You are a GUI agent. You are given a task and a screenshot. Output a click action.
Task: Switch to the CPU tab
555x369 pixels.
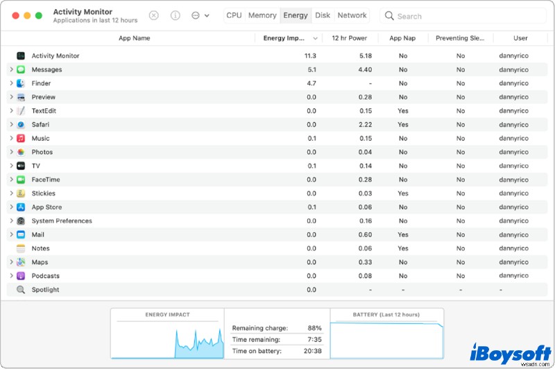click(234, 15)
